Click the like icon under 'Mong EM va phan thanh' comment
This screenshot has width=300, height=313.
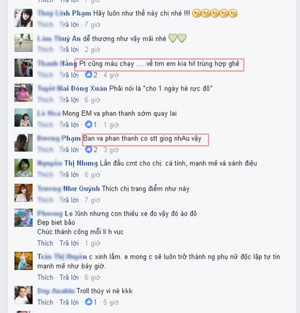[88, 125]
